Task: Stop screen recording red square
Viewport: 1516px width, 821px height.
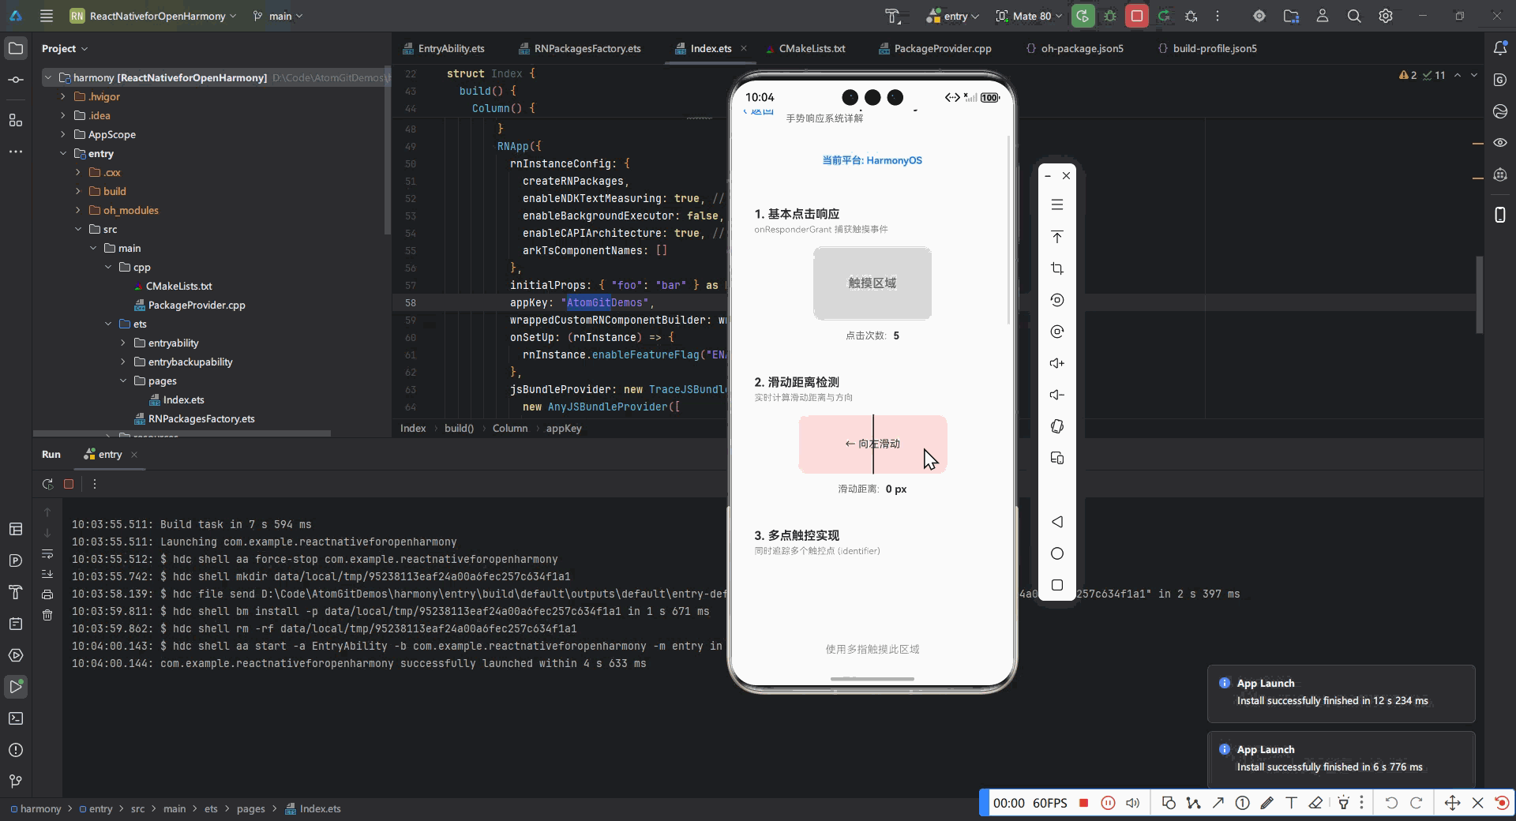Action: coord(1084,803)
